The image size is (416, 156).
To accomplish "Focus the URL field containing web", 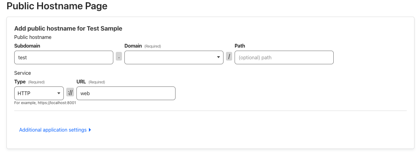I will tap(126, 93).
